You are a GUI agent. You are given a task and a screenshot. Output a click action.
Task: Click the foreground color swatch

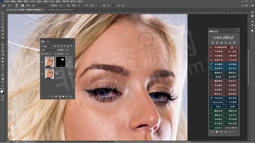pos(2,91)
